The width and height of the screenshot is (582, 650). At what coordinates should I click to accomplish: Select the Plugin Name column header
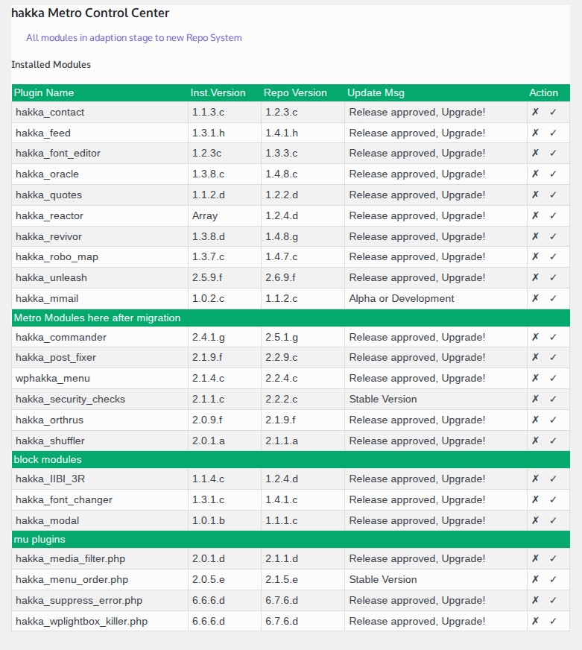(x=44, y=93)
